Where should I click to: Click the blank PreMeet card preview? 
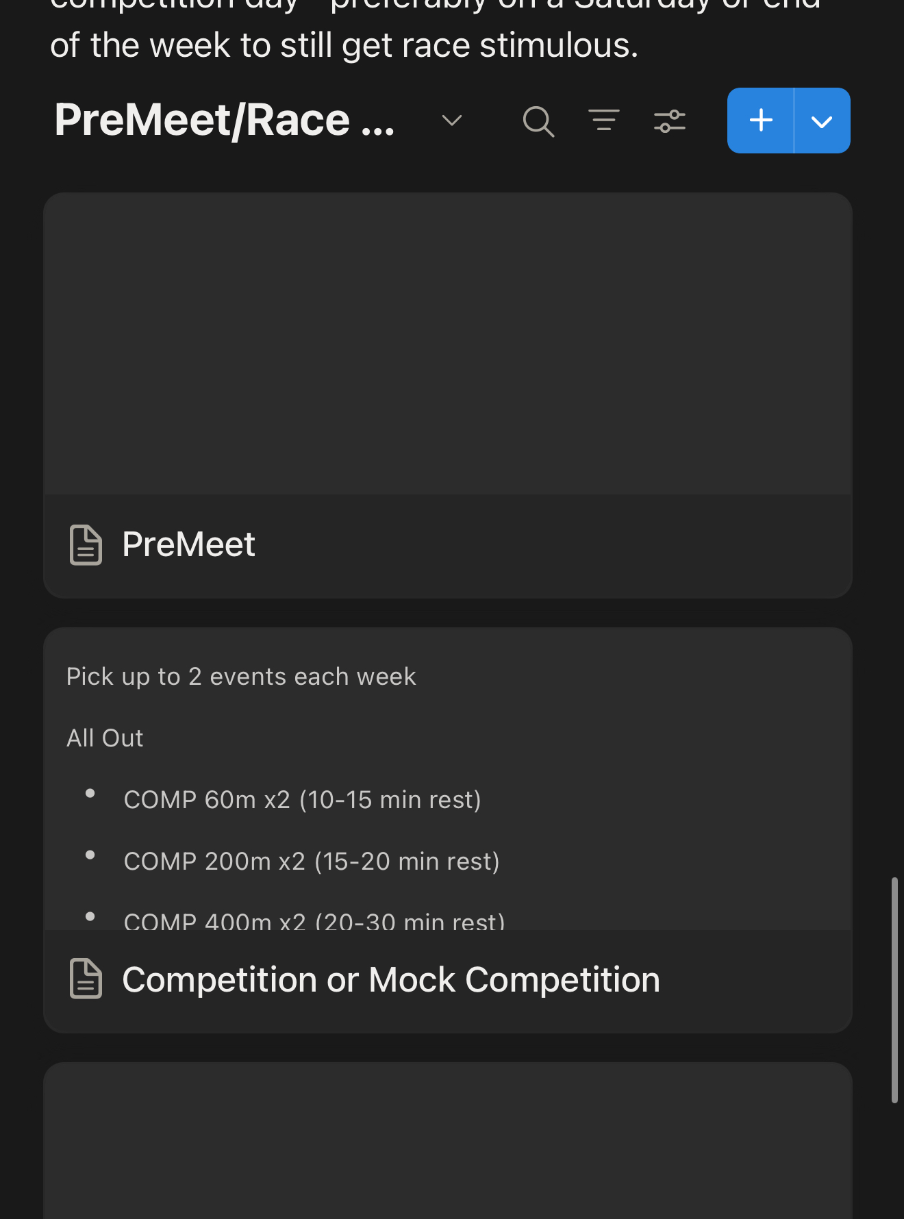pos(448,344)
